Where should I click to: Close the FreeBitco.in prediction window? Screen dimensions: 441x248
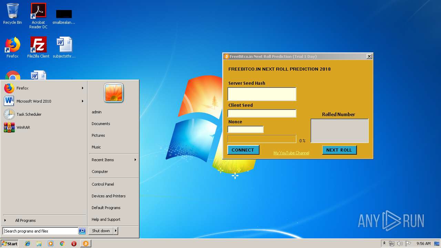pyautogui.click(x=369, y=56)
